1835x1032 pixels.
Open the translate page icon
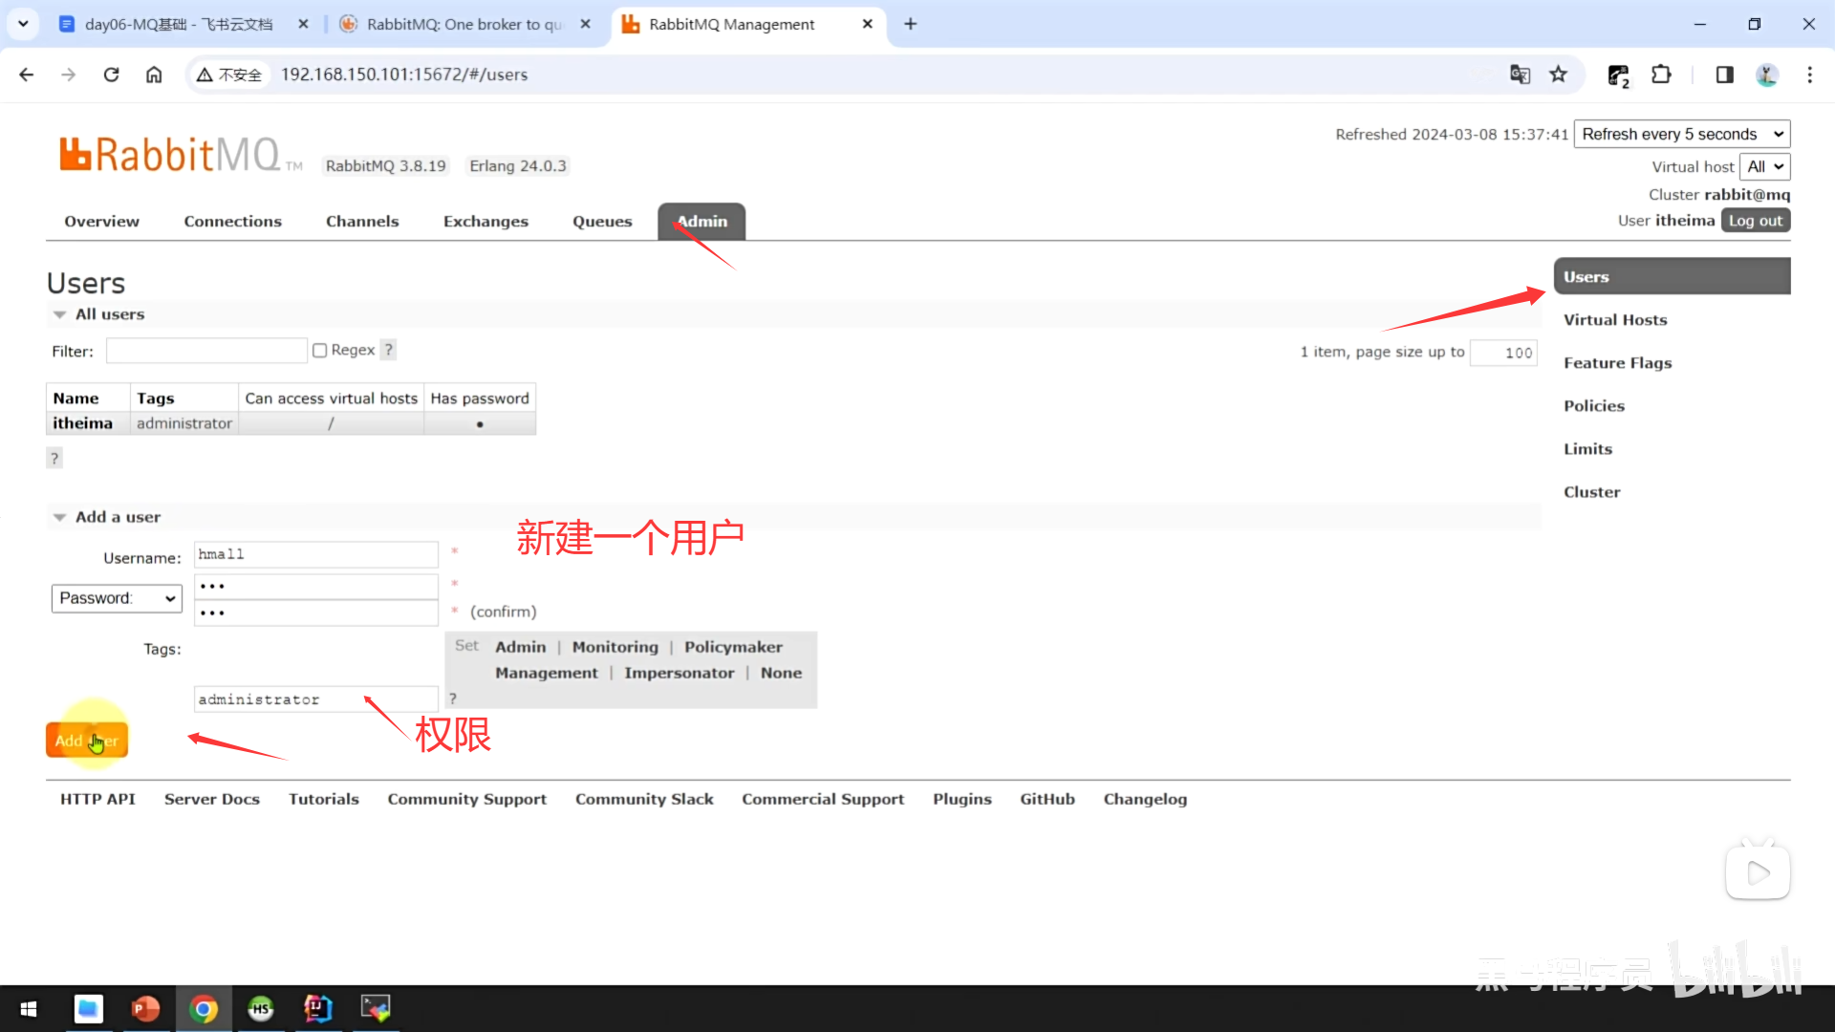(1520, 75)
